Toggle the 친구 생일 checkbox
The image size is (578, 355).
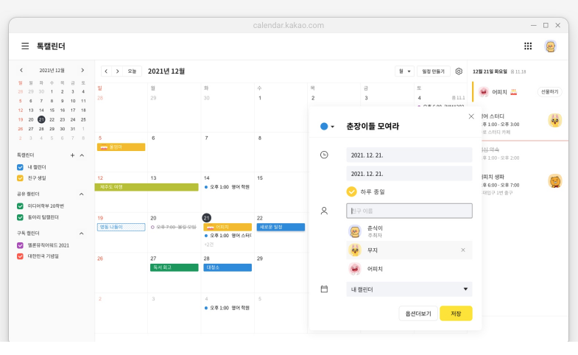(21, 178)
